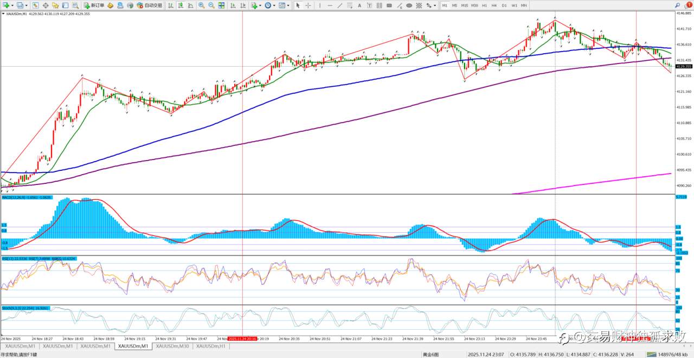This screenshot has height=358, width=694.
Task: Switch timeframe to H1
Action: pyautogui.click(x=485, y=5)
